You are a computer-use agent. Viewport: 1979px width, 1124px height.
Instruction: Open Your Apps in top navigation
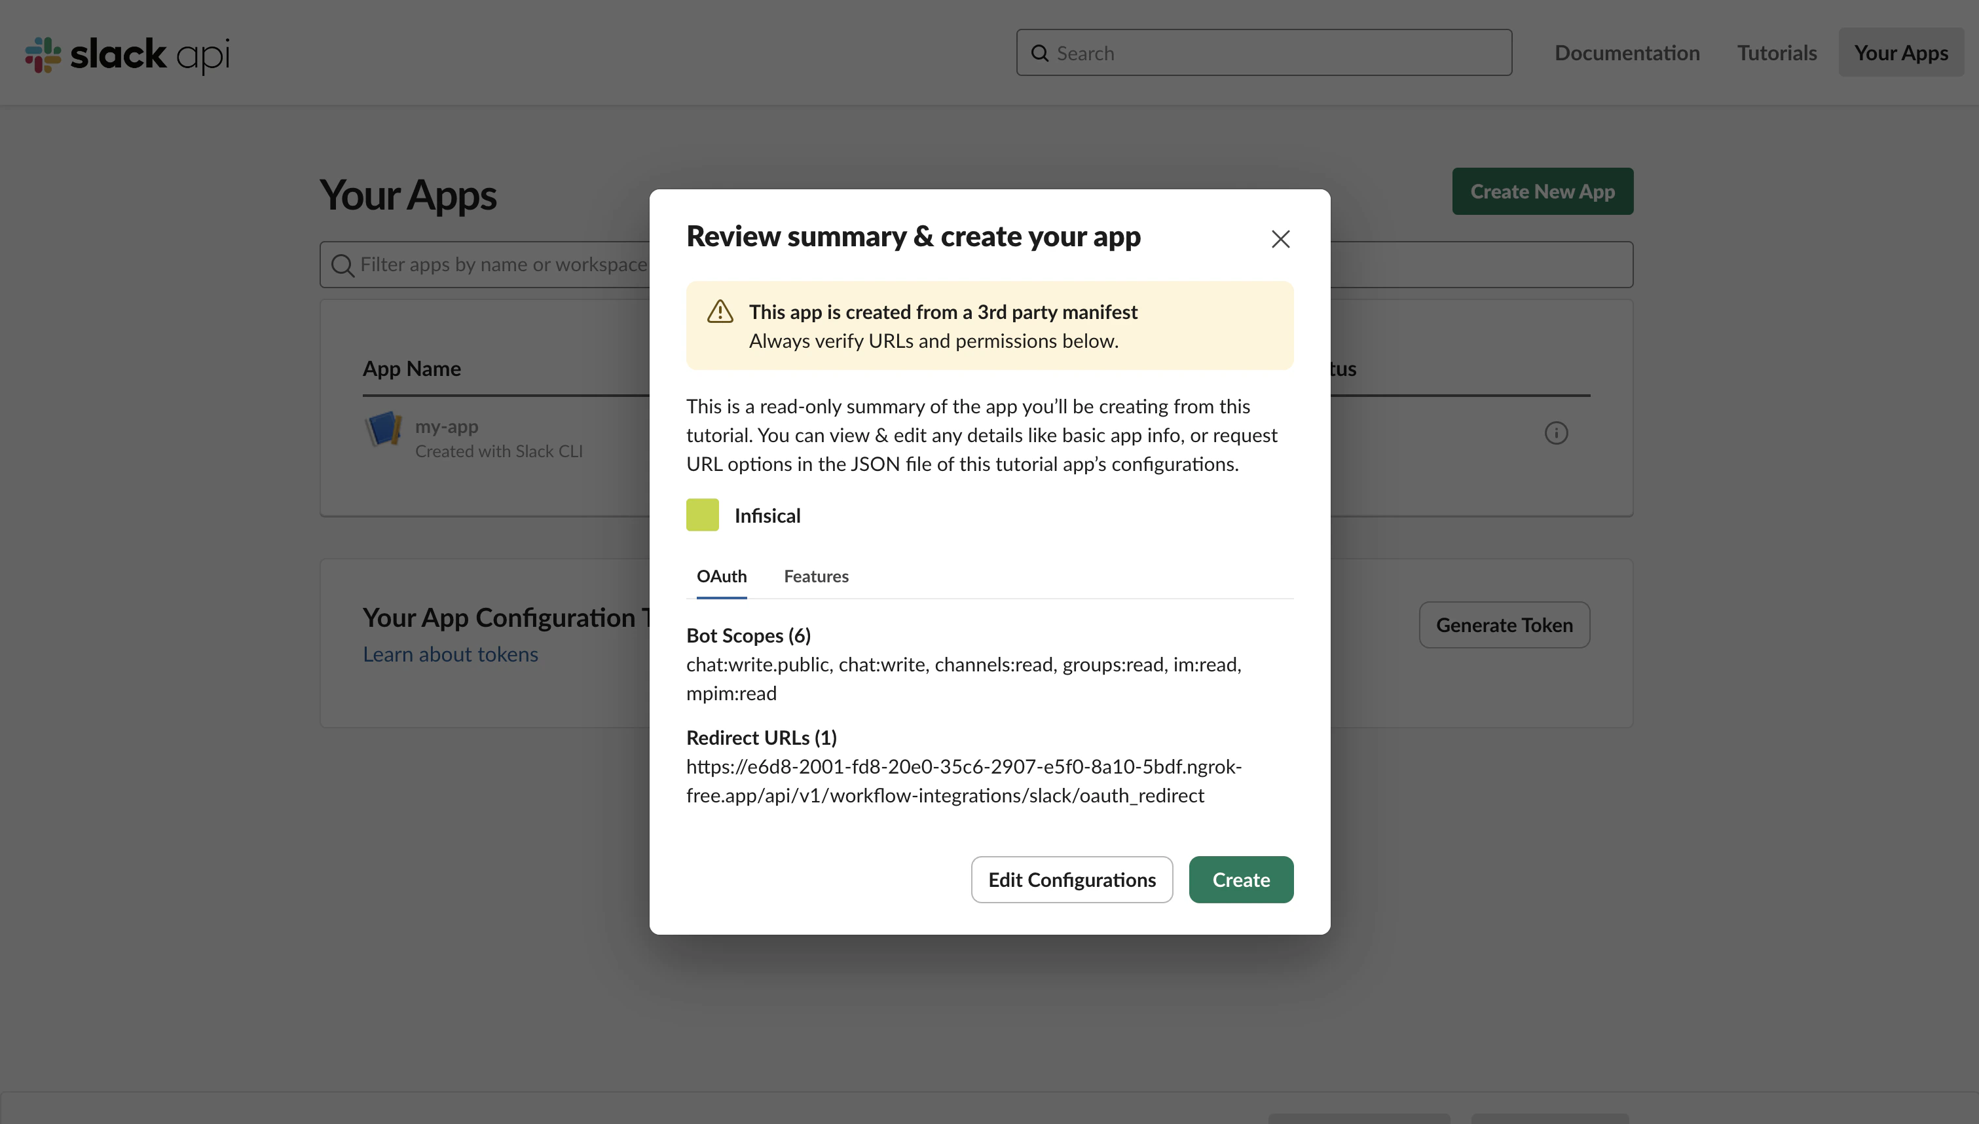(x=1900, y=52)
